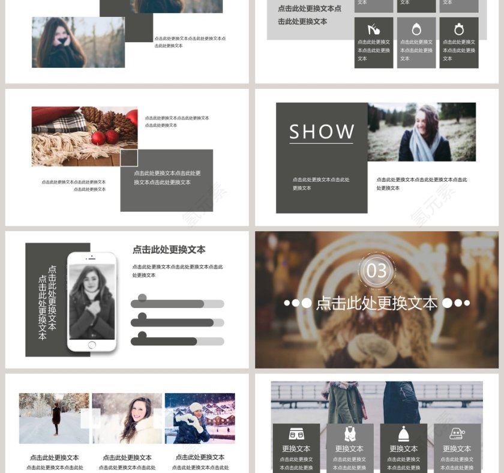Select photo of woman making heart hands
The height and width of the screenshot is (473, 504).
[x=200, y=418]
